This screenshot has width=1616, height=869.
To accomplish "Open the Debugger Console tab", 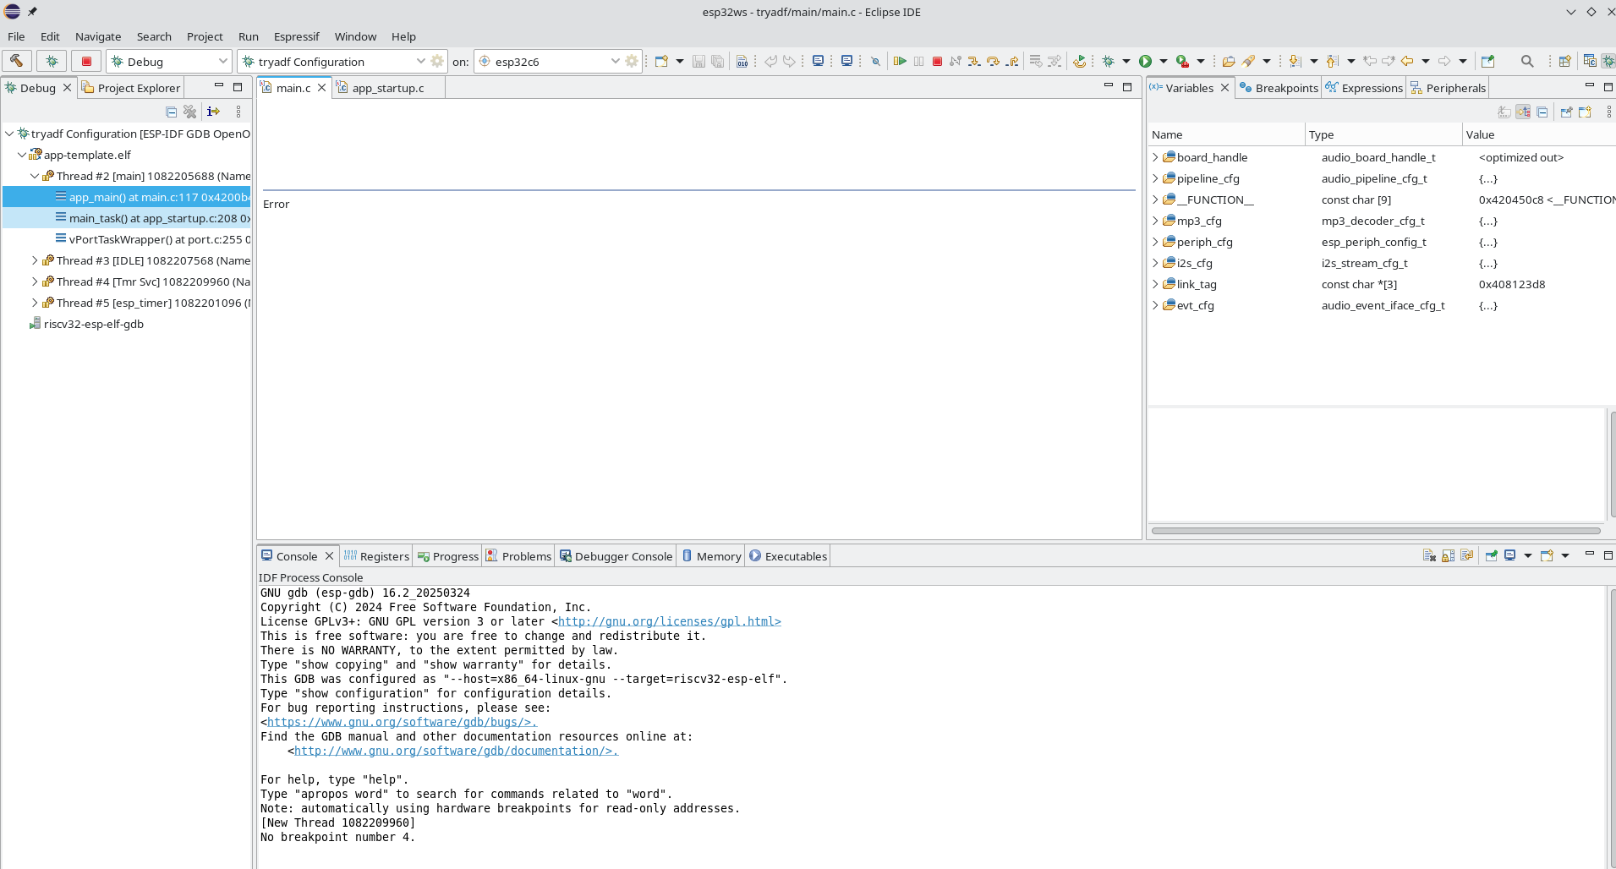I will [x=616, y=556].
